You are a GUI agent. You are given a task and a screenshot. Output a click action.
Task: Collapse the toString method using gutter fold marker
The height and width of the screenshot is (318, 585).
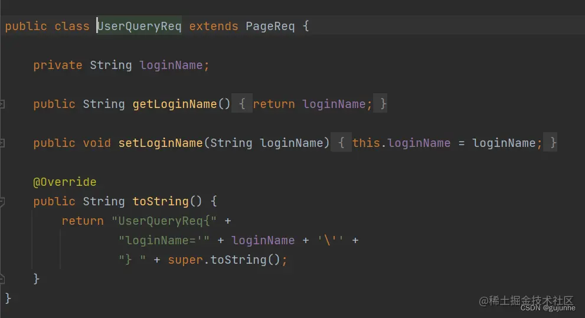click(2, 202)
